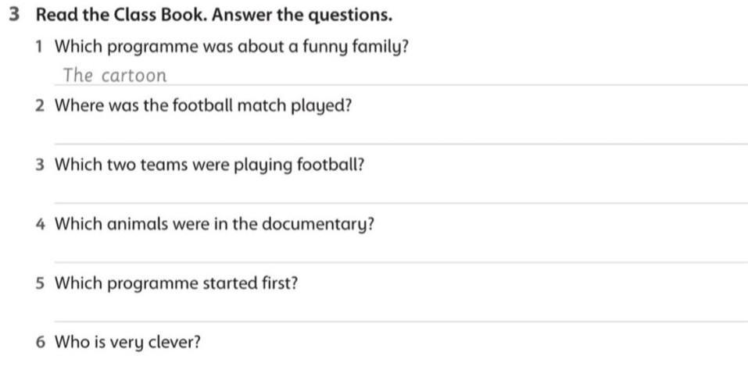Image resolution: width=748 pixels, height=377 pixels.
Task: Click the number 1 beside first question
Action: [x=40, y=48]
